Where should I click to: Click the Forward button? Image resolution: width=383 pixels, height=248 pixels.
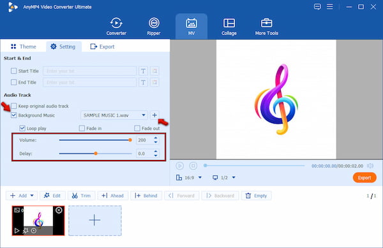(182, 196)
